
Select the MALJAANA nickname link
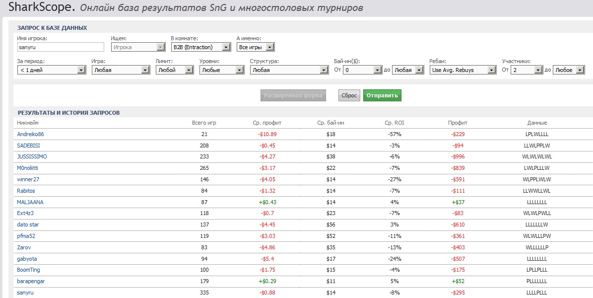point(30,202)
